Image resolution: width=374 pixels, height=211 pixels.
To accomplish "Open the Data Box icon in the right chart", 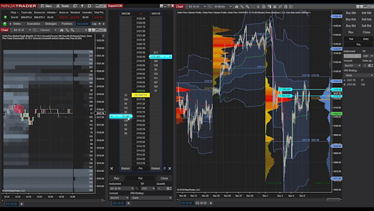I will [263, 7].
